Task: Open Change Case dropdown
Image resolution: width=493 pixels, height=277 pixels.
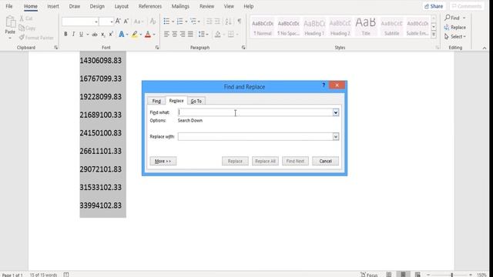Action: point(139,22)
